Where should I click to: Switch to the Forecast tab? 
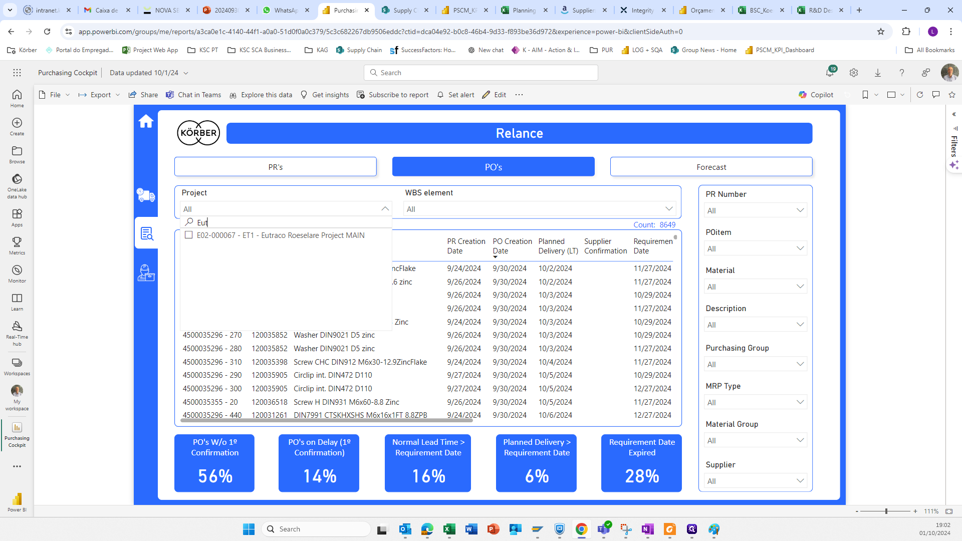pos(711,167)
